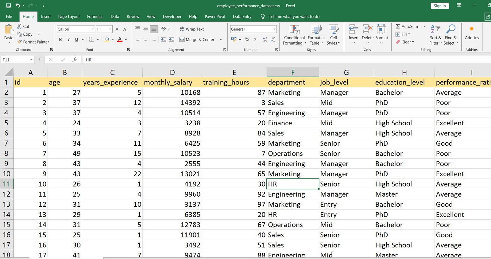Click the Increase Font Size icon
This screenshot has width=491, height=259.
click(117, 29)
